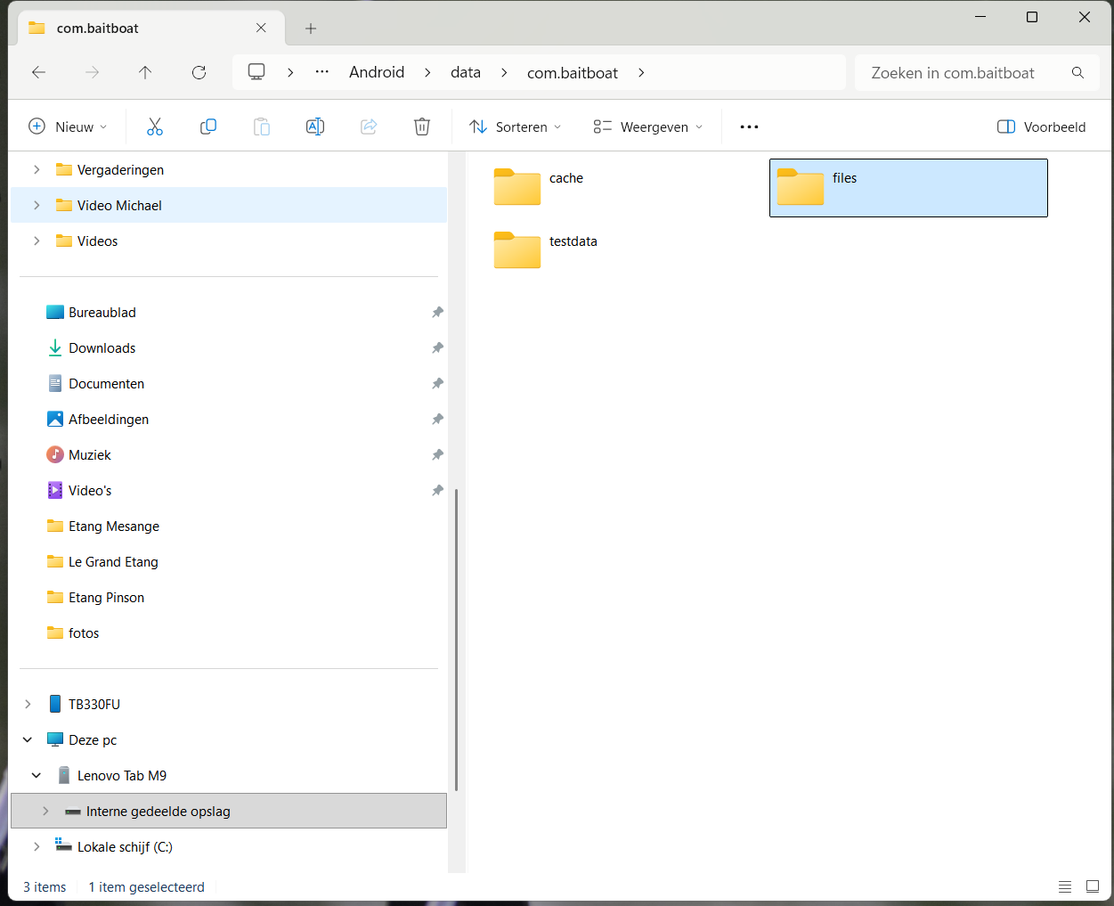The image size is (1114, 906).
Task: Click the Rename icon in toolbar
Action: point(315,127)
